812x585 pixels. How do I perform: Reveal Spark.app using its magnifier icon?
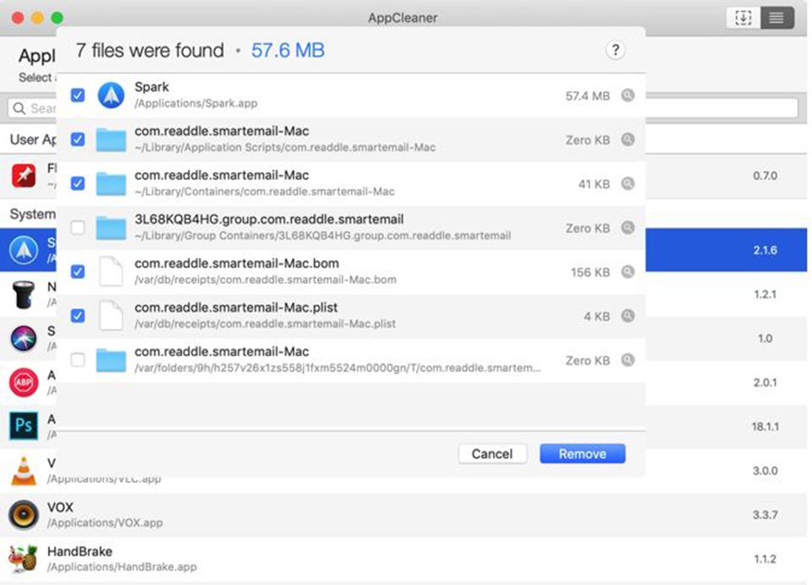click(x=628, y=96)
